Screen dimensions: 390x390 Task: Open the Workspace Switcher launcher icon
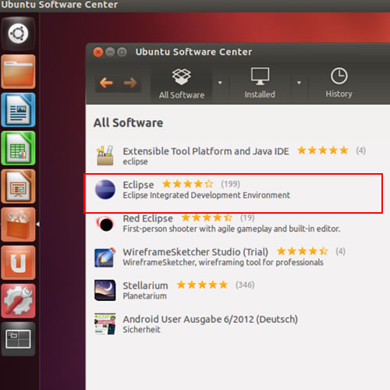click(x=18, y=339)
